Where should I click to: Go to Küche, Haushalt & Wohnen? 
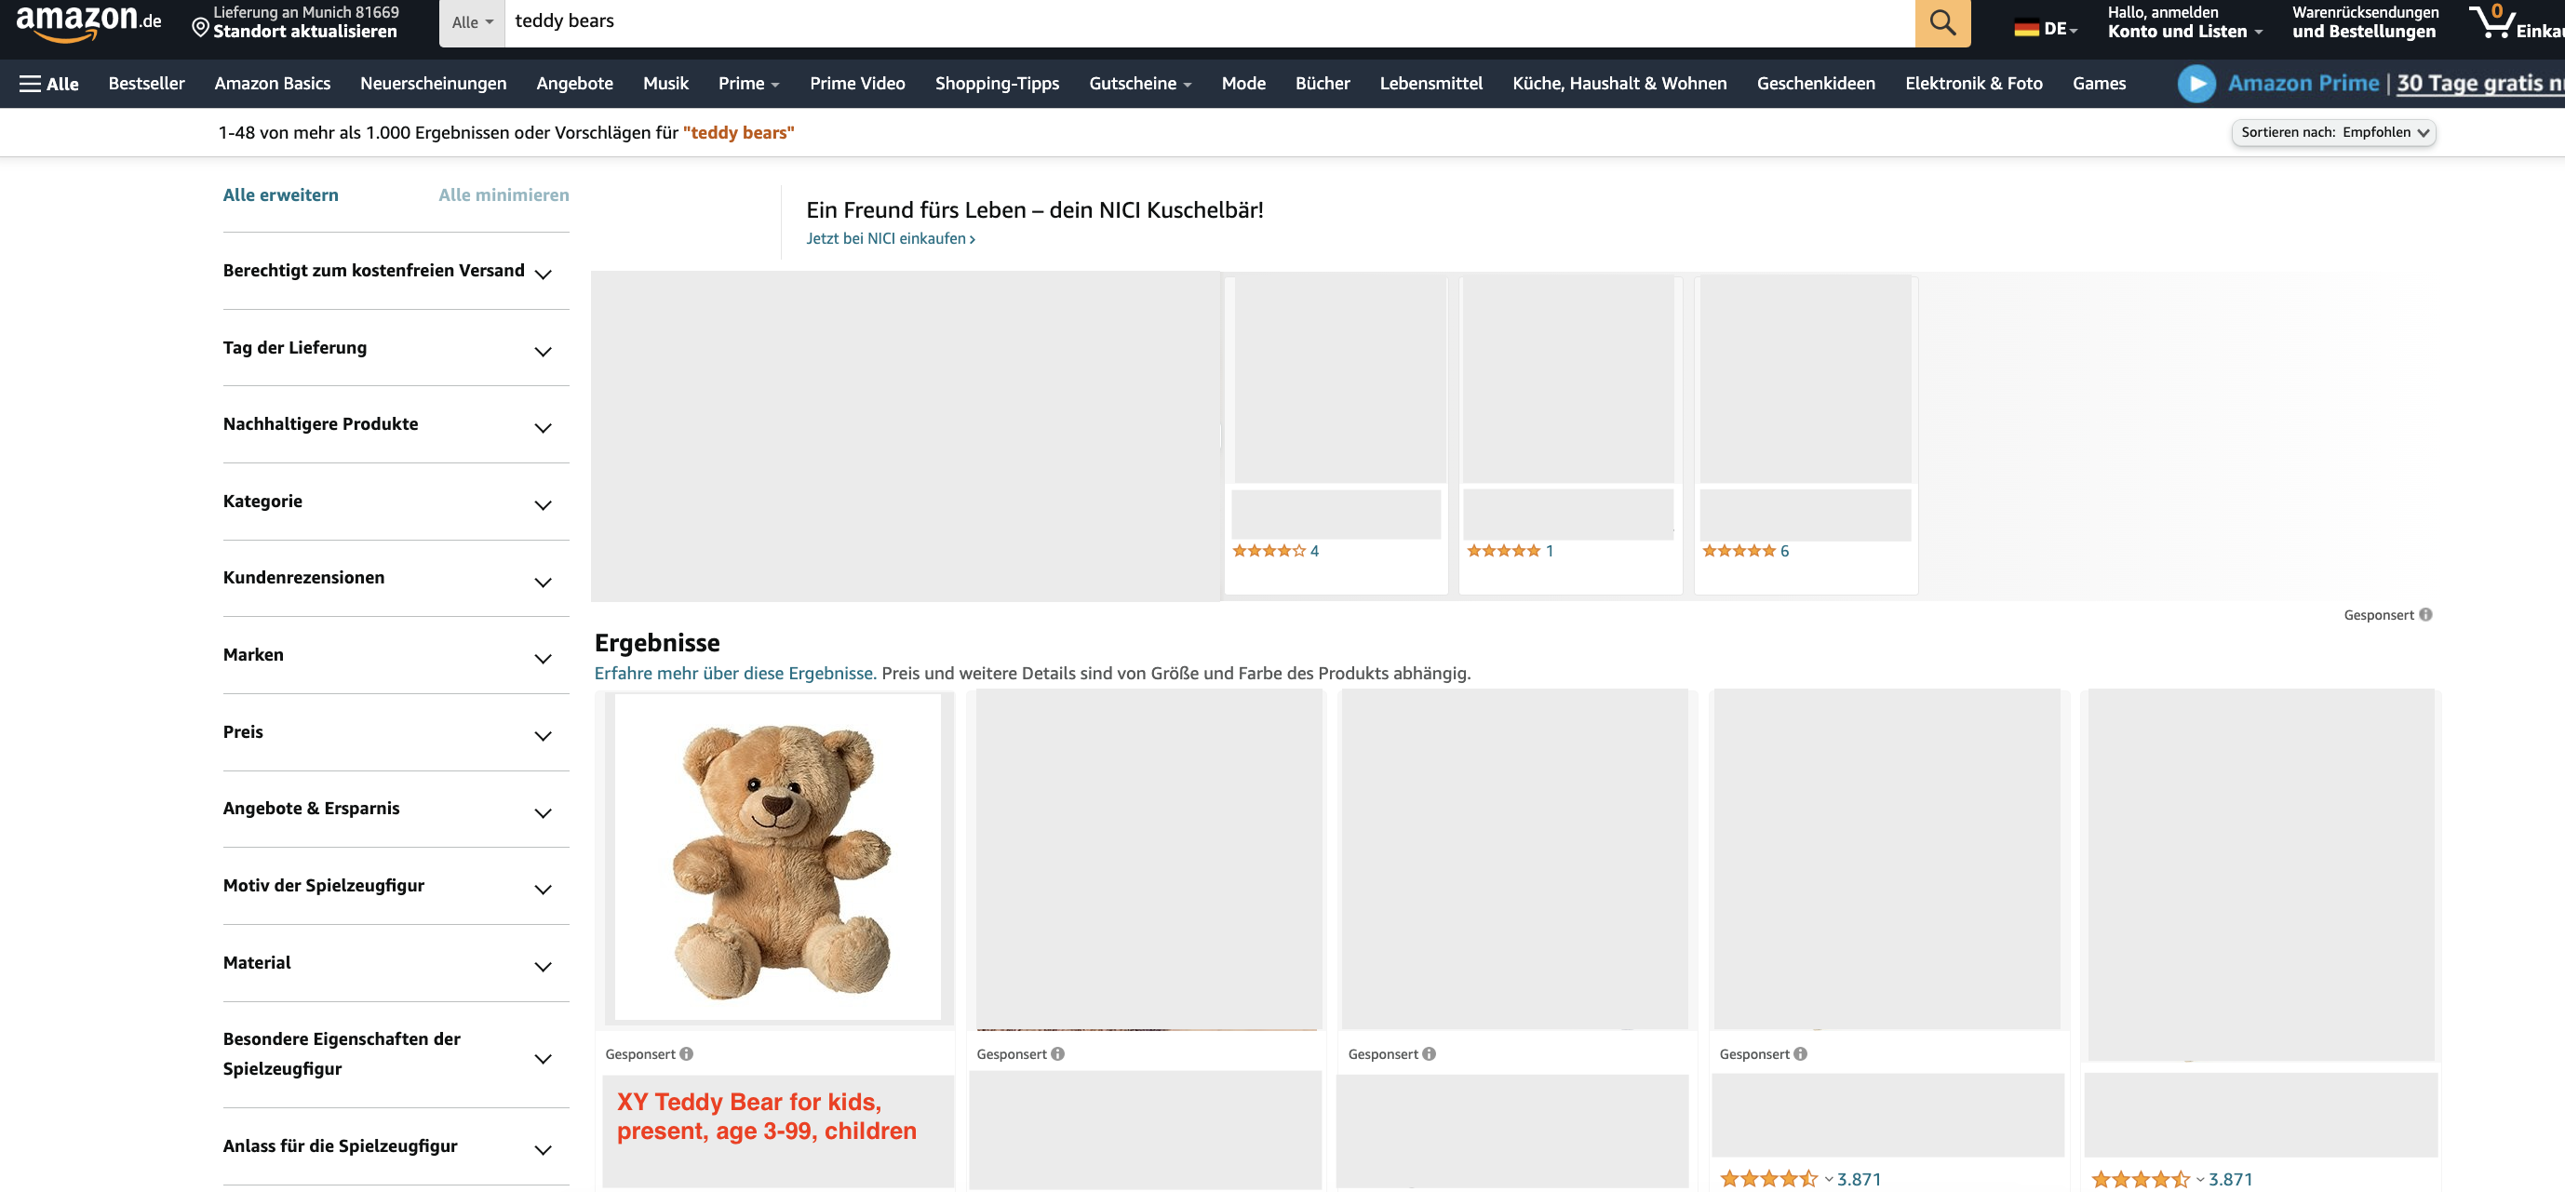point(1619,84)
